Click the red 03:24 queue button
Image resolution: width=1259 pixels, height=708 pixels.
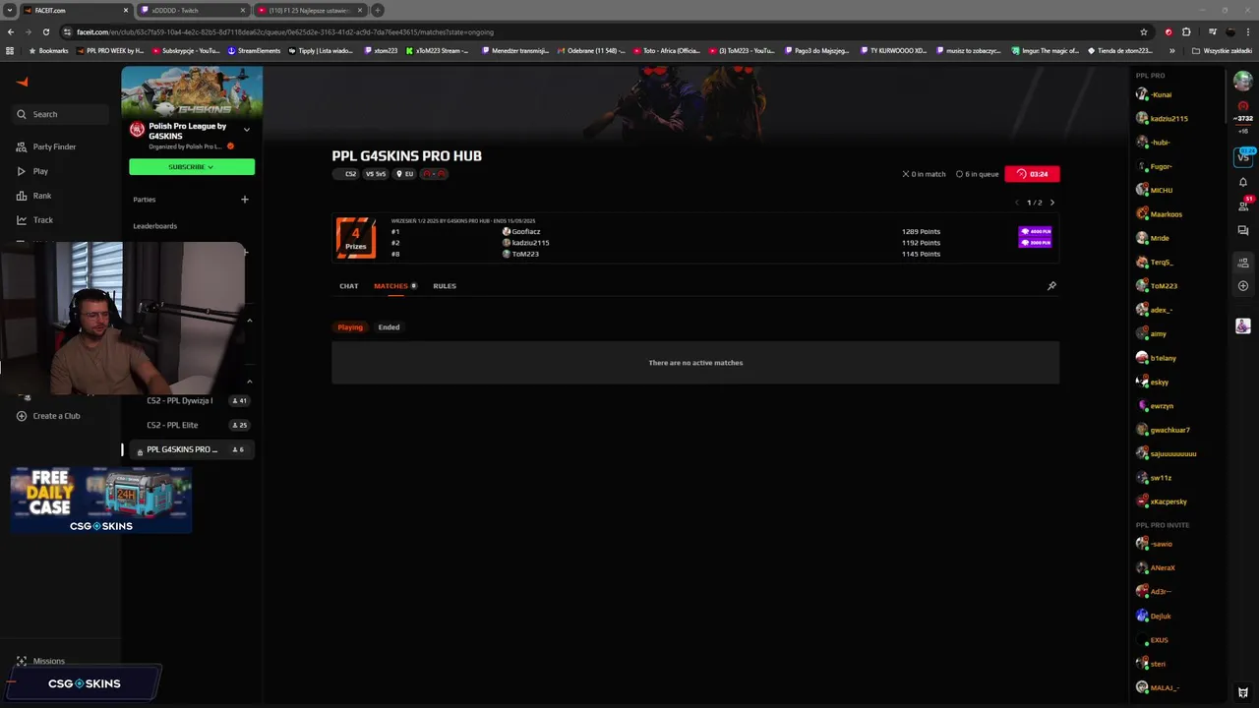(x=1032, y=174)
